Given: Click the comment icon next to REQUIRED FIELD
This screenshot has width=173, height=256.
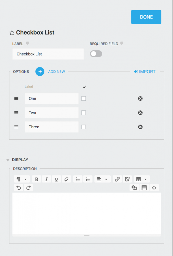Looking at the screenshot, I should 122,44.
